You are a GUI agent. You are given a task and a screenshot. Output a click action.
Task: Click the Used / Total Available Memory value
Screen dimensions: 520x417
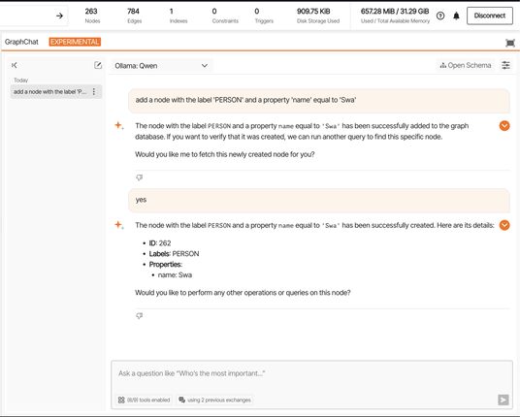(395, 16)
